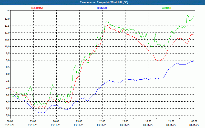This screenshot has width=205, height=128.
Task: Click the 7,5 y-axis value
Action: coord(7,81)
